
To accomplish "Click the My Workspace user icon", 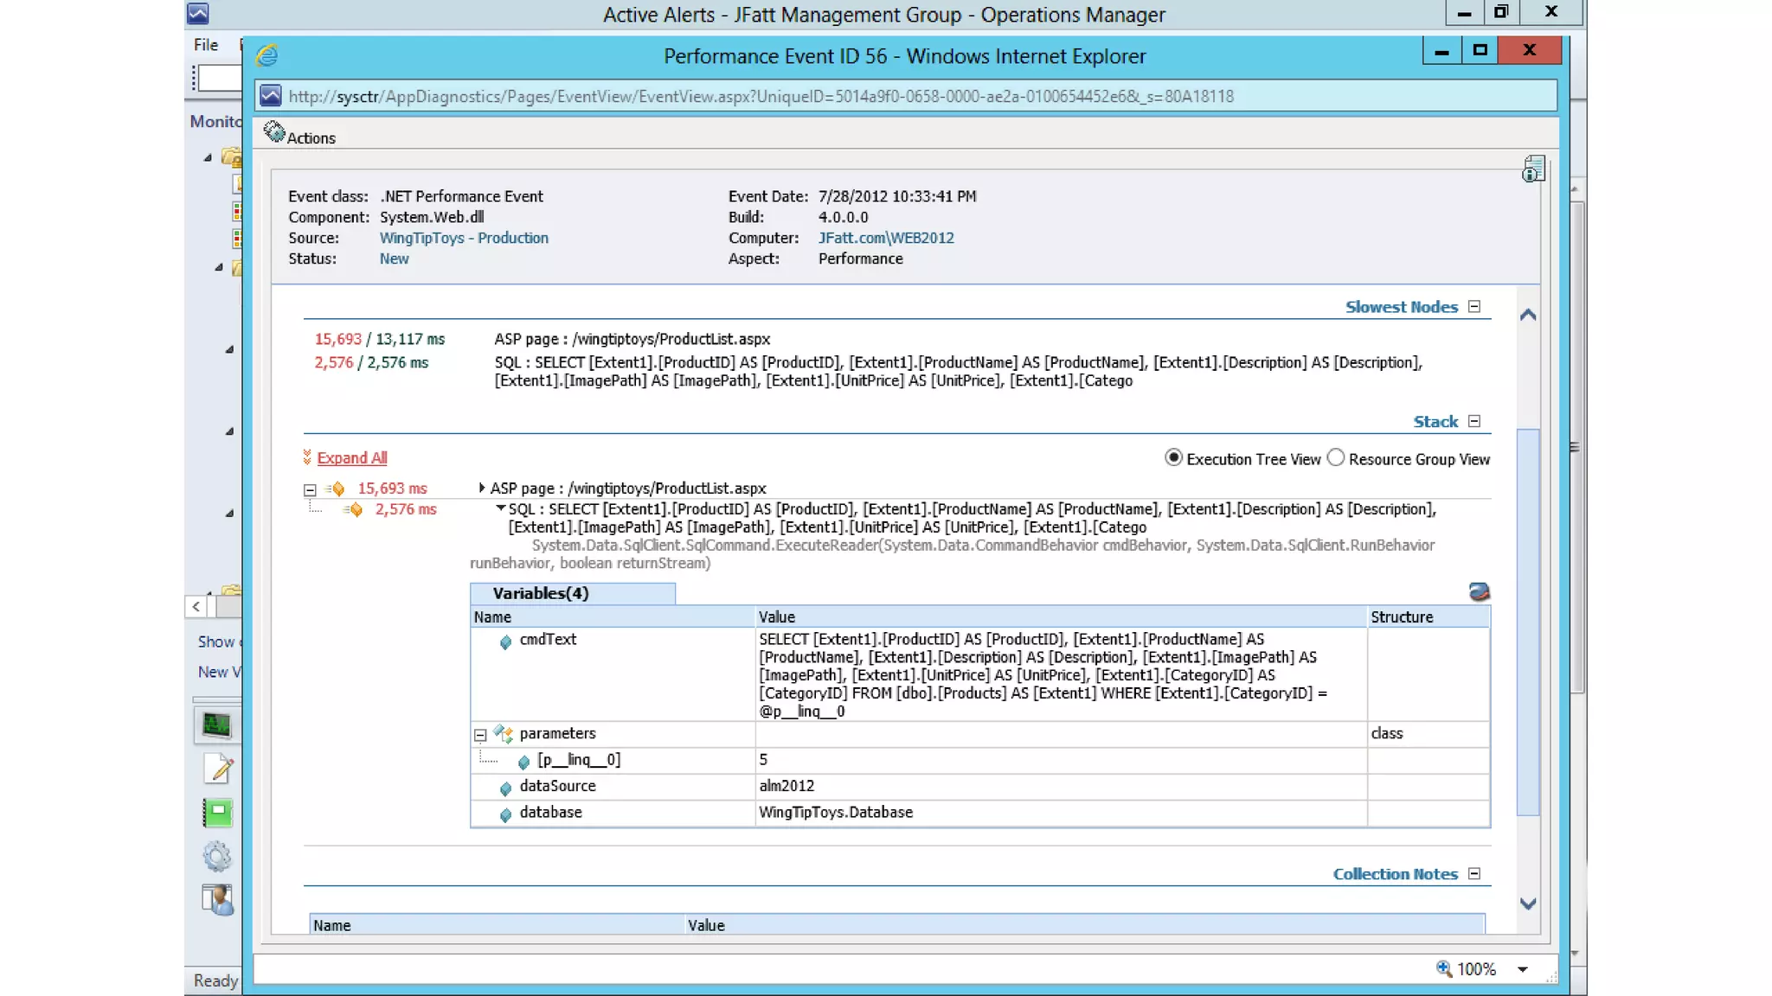I will tap(218, 899).
